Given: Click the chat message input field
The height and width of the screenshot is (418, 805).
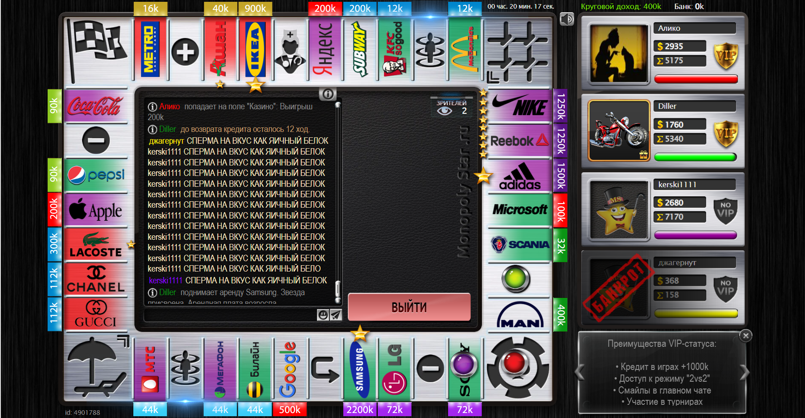Looking at the screenshot, I should tap(230, 315).
